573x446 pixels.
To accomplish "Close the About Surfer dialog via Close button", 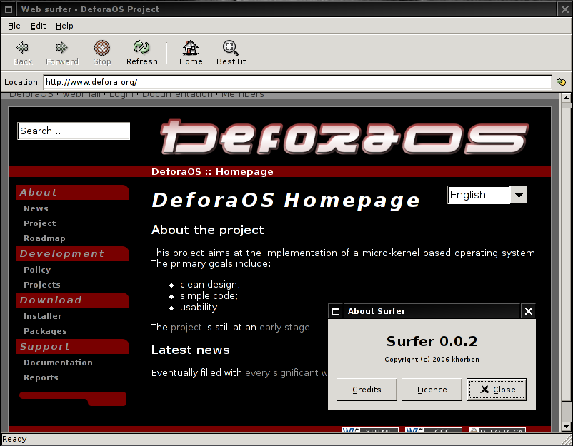I will (x=497, y=390).
